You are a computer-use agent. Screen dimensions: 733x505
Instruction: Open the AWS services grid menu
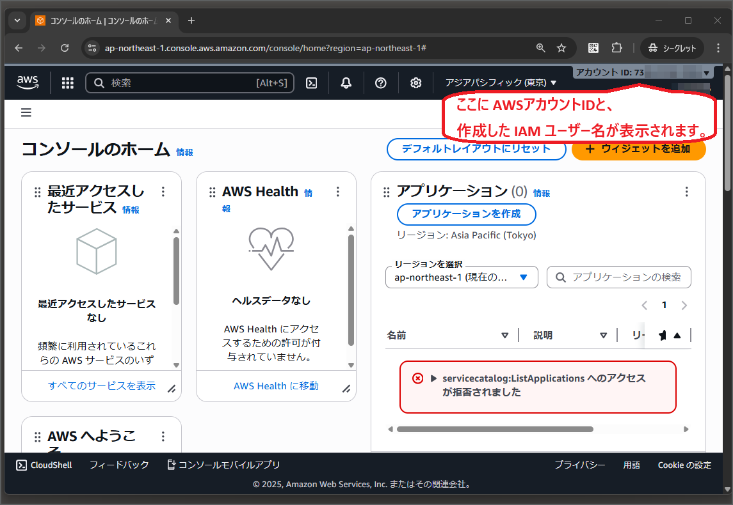pos(67,82)
